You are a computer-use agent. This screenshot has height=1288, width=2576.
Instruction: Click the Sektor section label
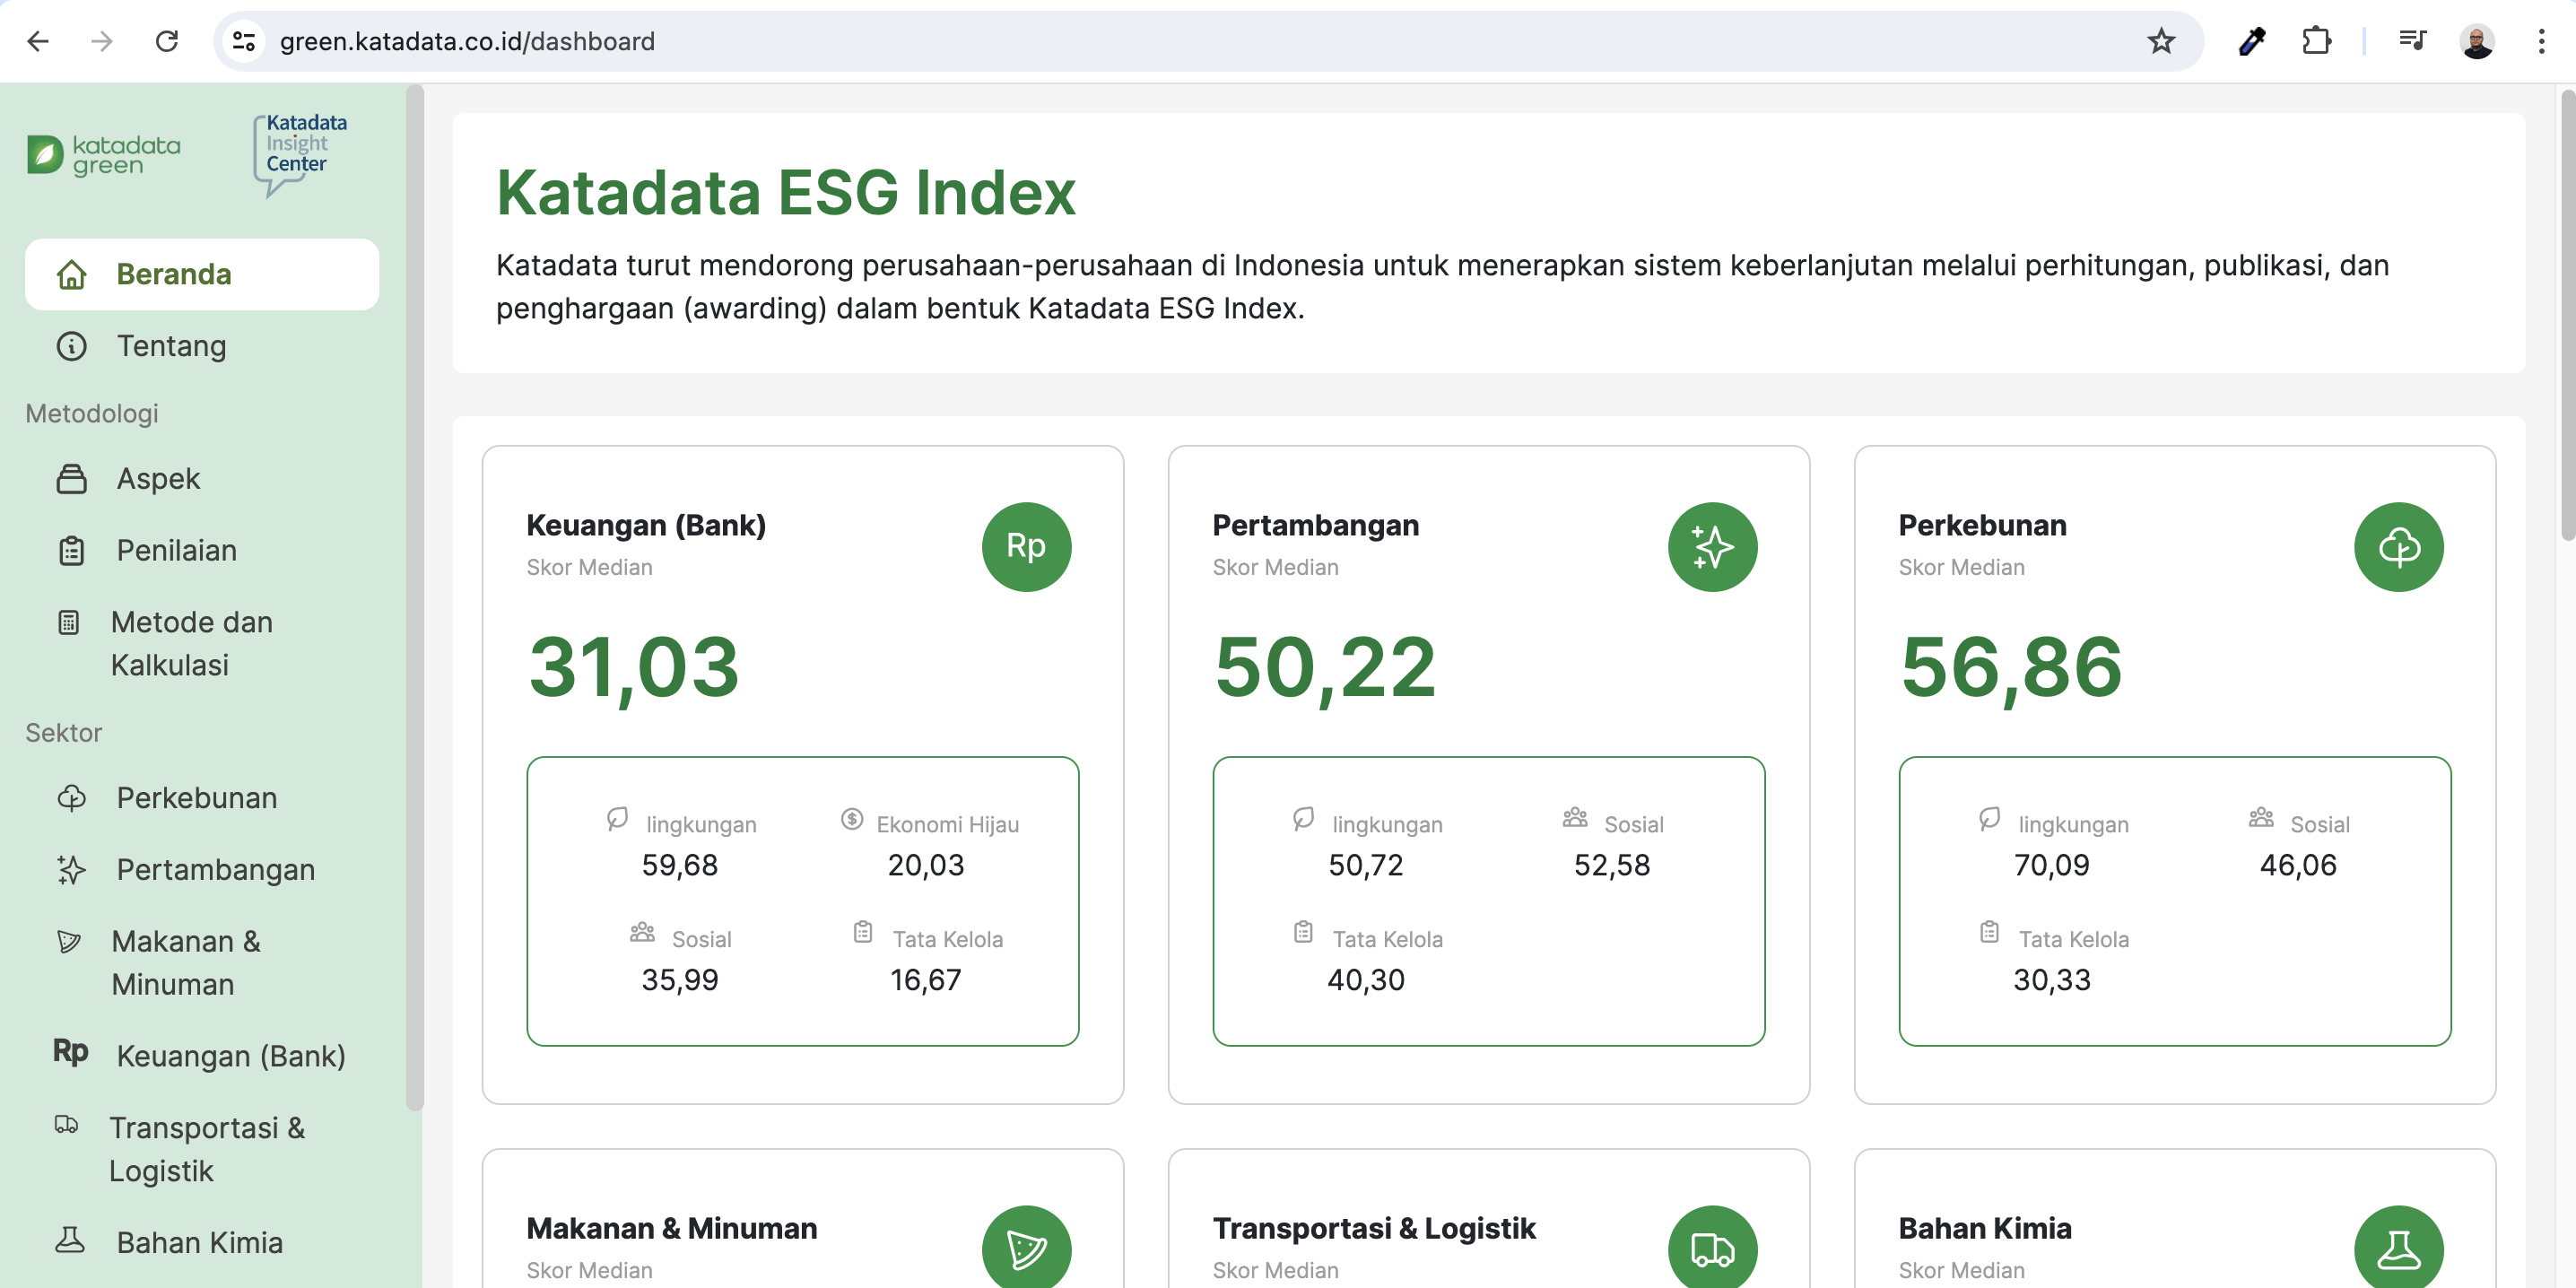[64, 733]
